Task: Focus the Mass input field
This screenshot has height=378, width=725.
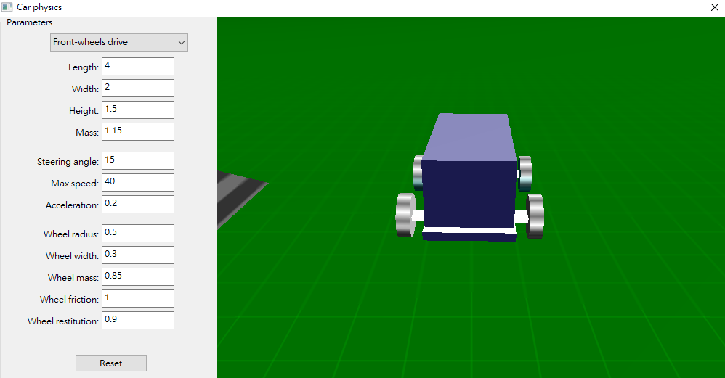Action: click(x=138, y=131)
